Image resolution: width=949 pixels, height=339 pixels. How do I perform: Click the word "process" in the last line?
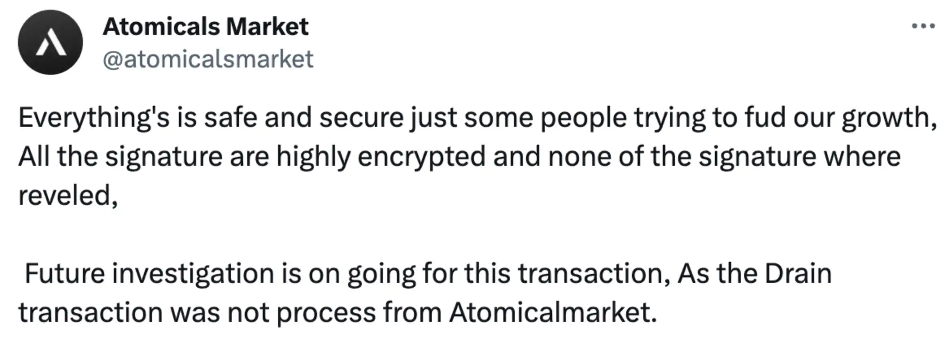tap(326, 313)
